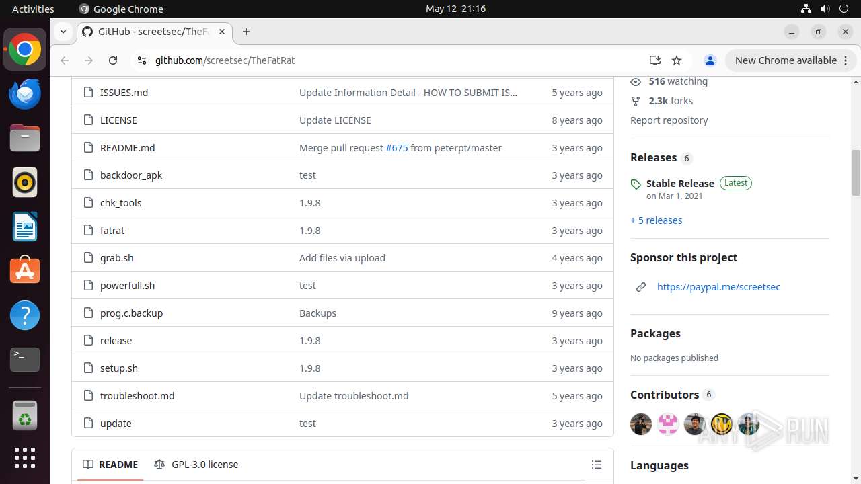
Task: Open the fatrat file
Action: pos(112,231)
